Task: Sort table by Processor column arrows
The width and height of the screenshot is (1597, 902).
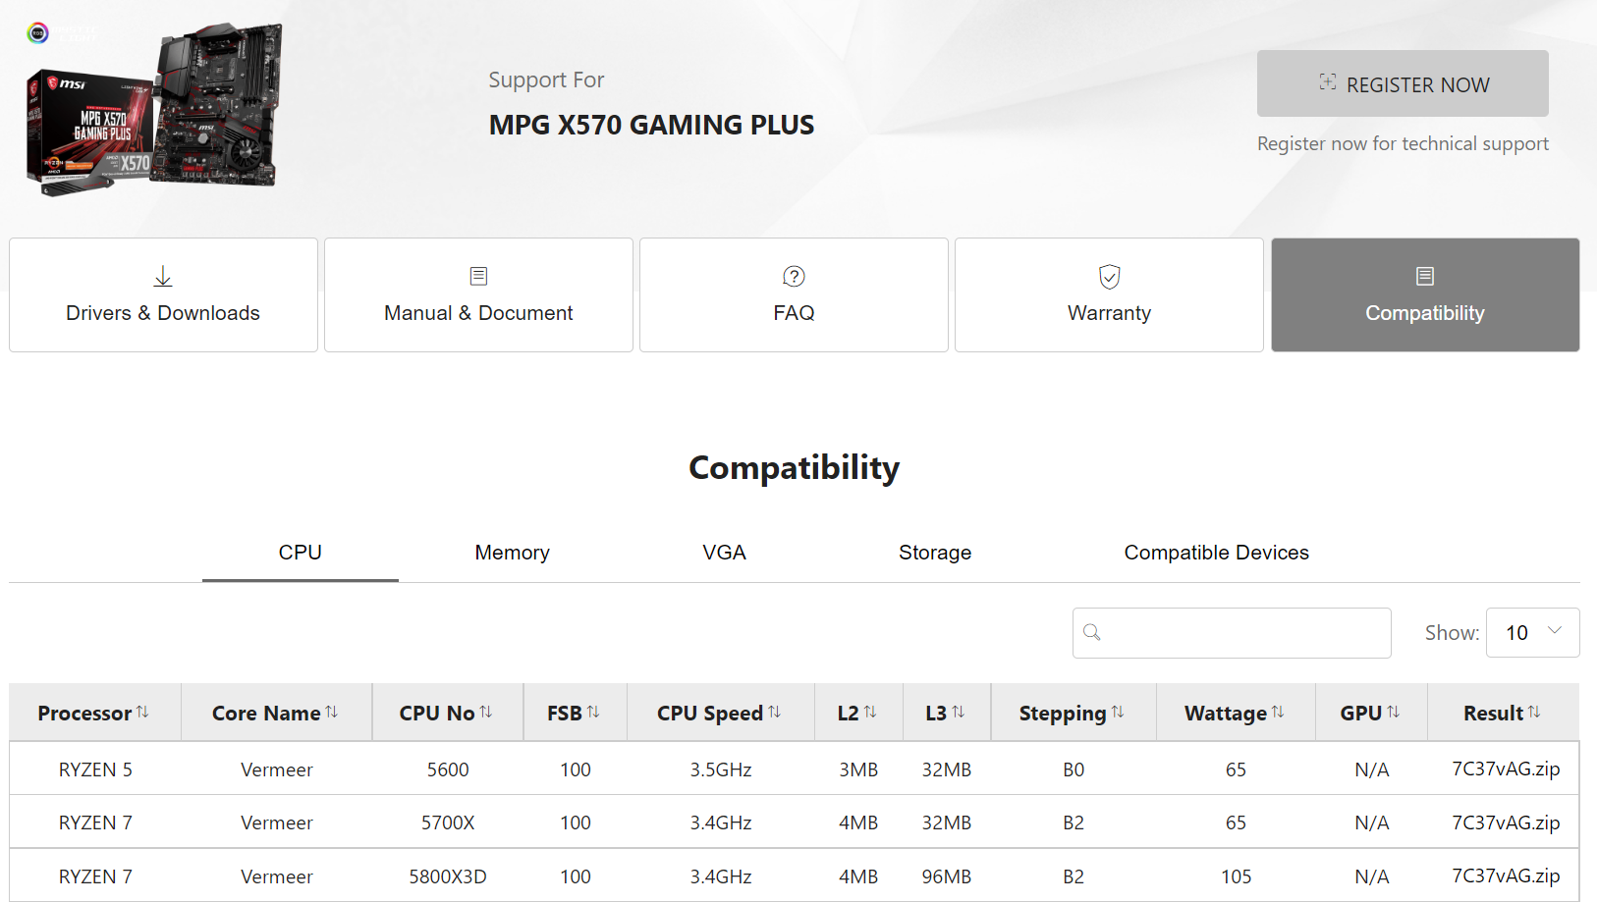Action: pos(142,713)
